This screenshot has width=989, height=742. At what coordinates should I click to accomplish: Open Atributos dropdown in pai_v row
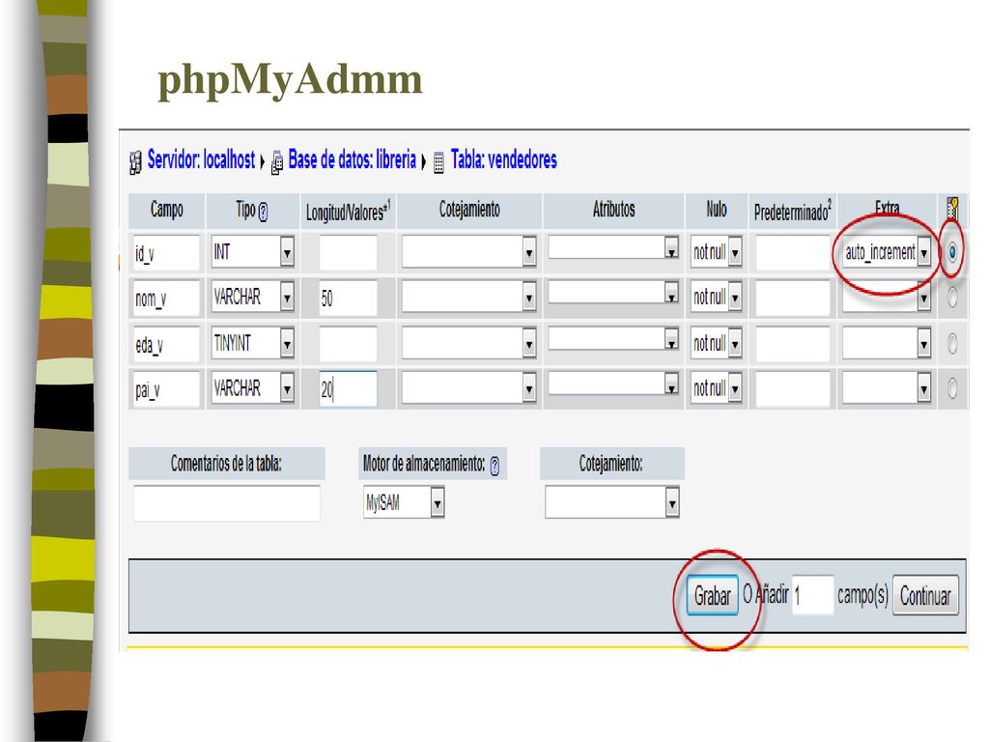(x=613, y=384)
